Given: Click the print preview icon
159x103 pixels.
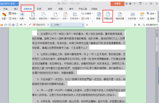Looking at the screenshot, I should [17, 25].
